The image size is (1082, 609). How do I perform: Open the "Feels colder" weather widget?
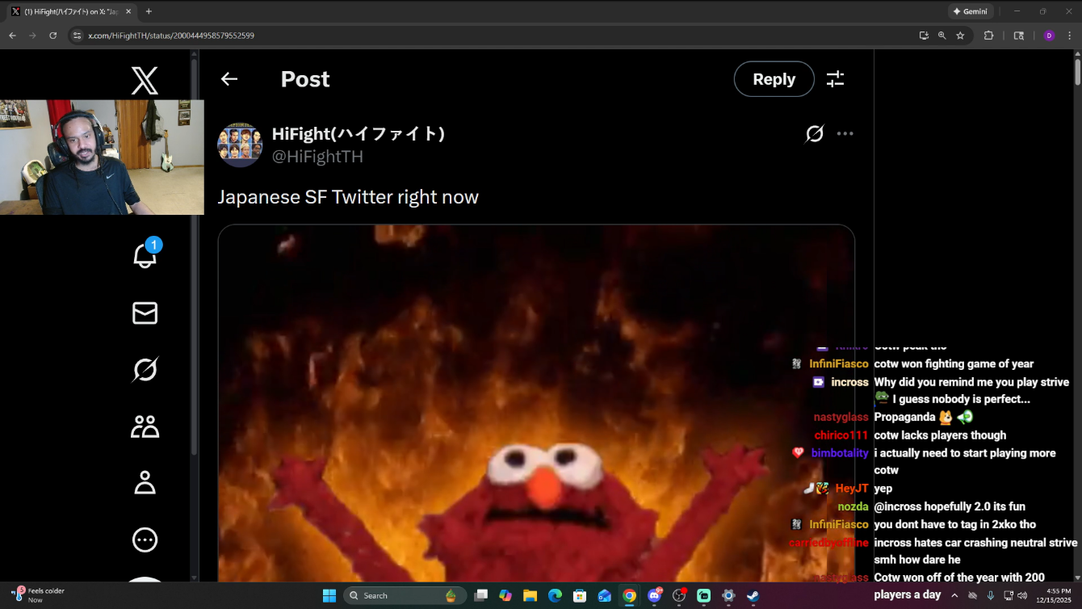point(38,595)
